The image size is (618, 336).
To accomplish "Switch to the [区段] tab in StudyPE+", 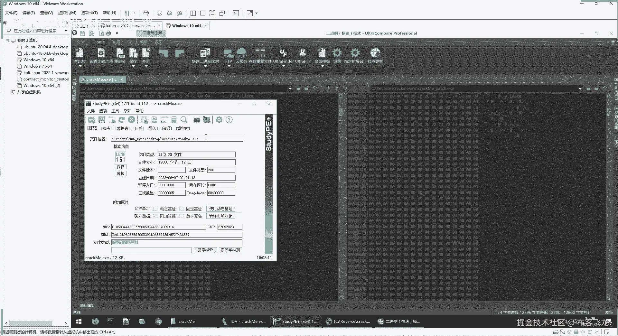I will (139, 129).
